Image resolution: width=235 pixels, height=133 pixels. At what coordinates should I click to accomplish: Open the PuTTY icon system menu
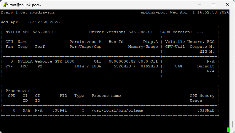[x=5, y=5]
